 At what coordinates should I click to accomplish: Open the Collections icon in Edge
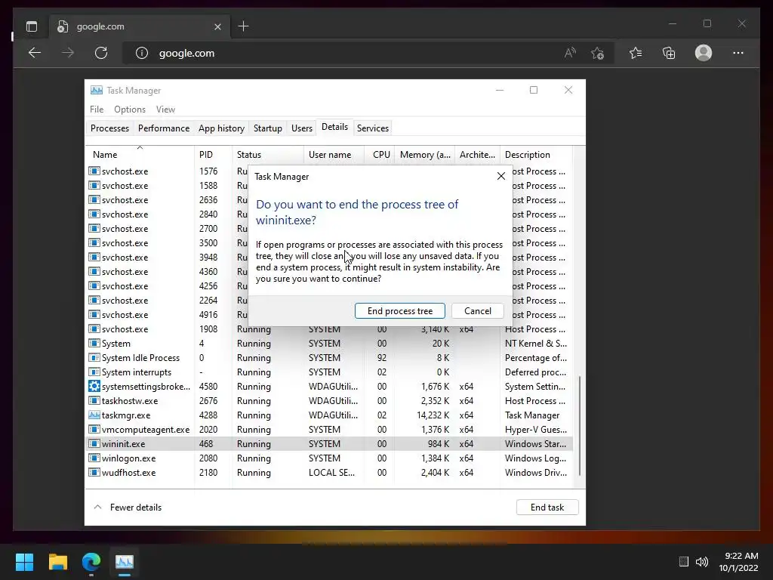[669, 53]
